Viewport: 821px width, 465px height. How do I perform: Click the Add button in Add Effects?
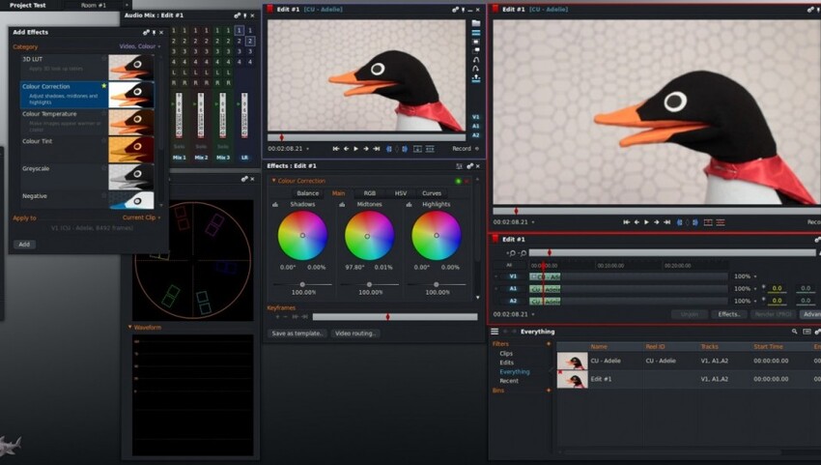(x=24, y=245)
